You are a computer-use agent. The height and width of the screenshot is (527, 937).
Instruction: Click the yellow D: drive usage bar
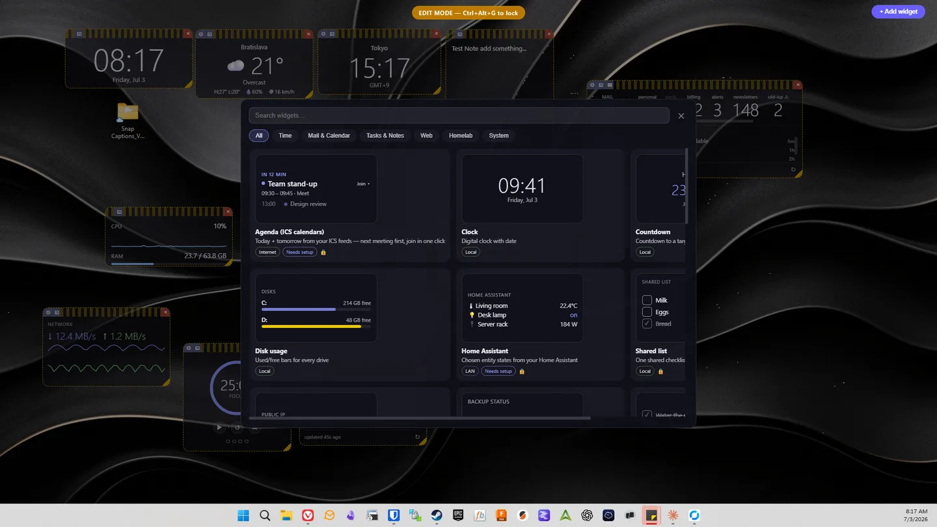tap(316, 327)
